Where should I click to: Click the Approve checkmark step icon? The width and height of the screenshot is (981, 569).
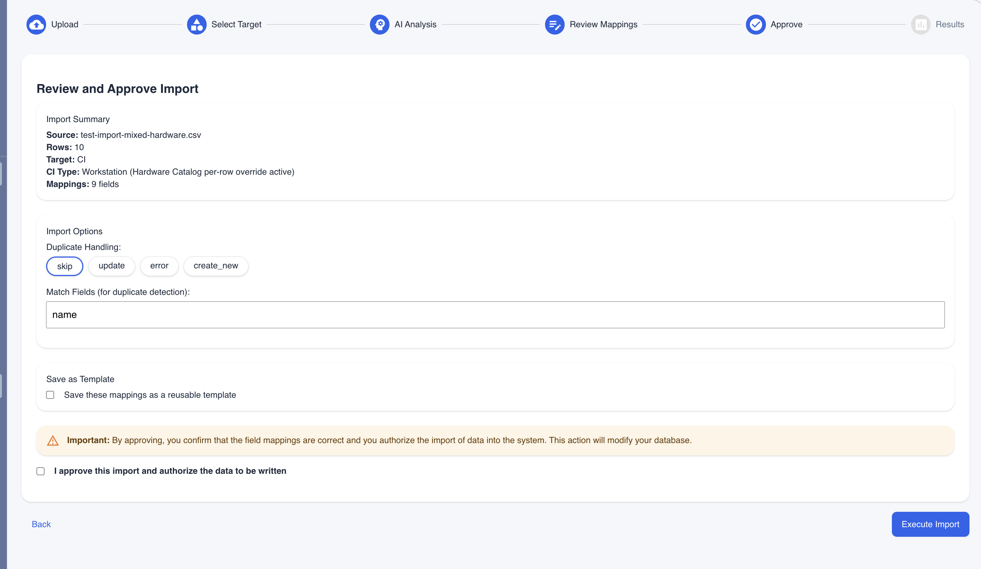point(755,25)
